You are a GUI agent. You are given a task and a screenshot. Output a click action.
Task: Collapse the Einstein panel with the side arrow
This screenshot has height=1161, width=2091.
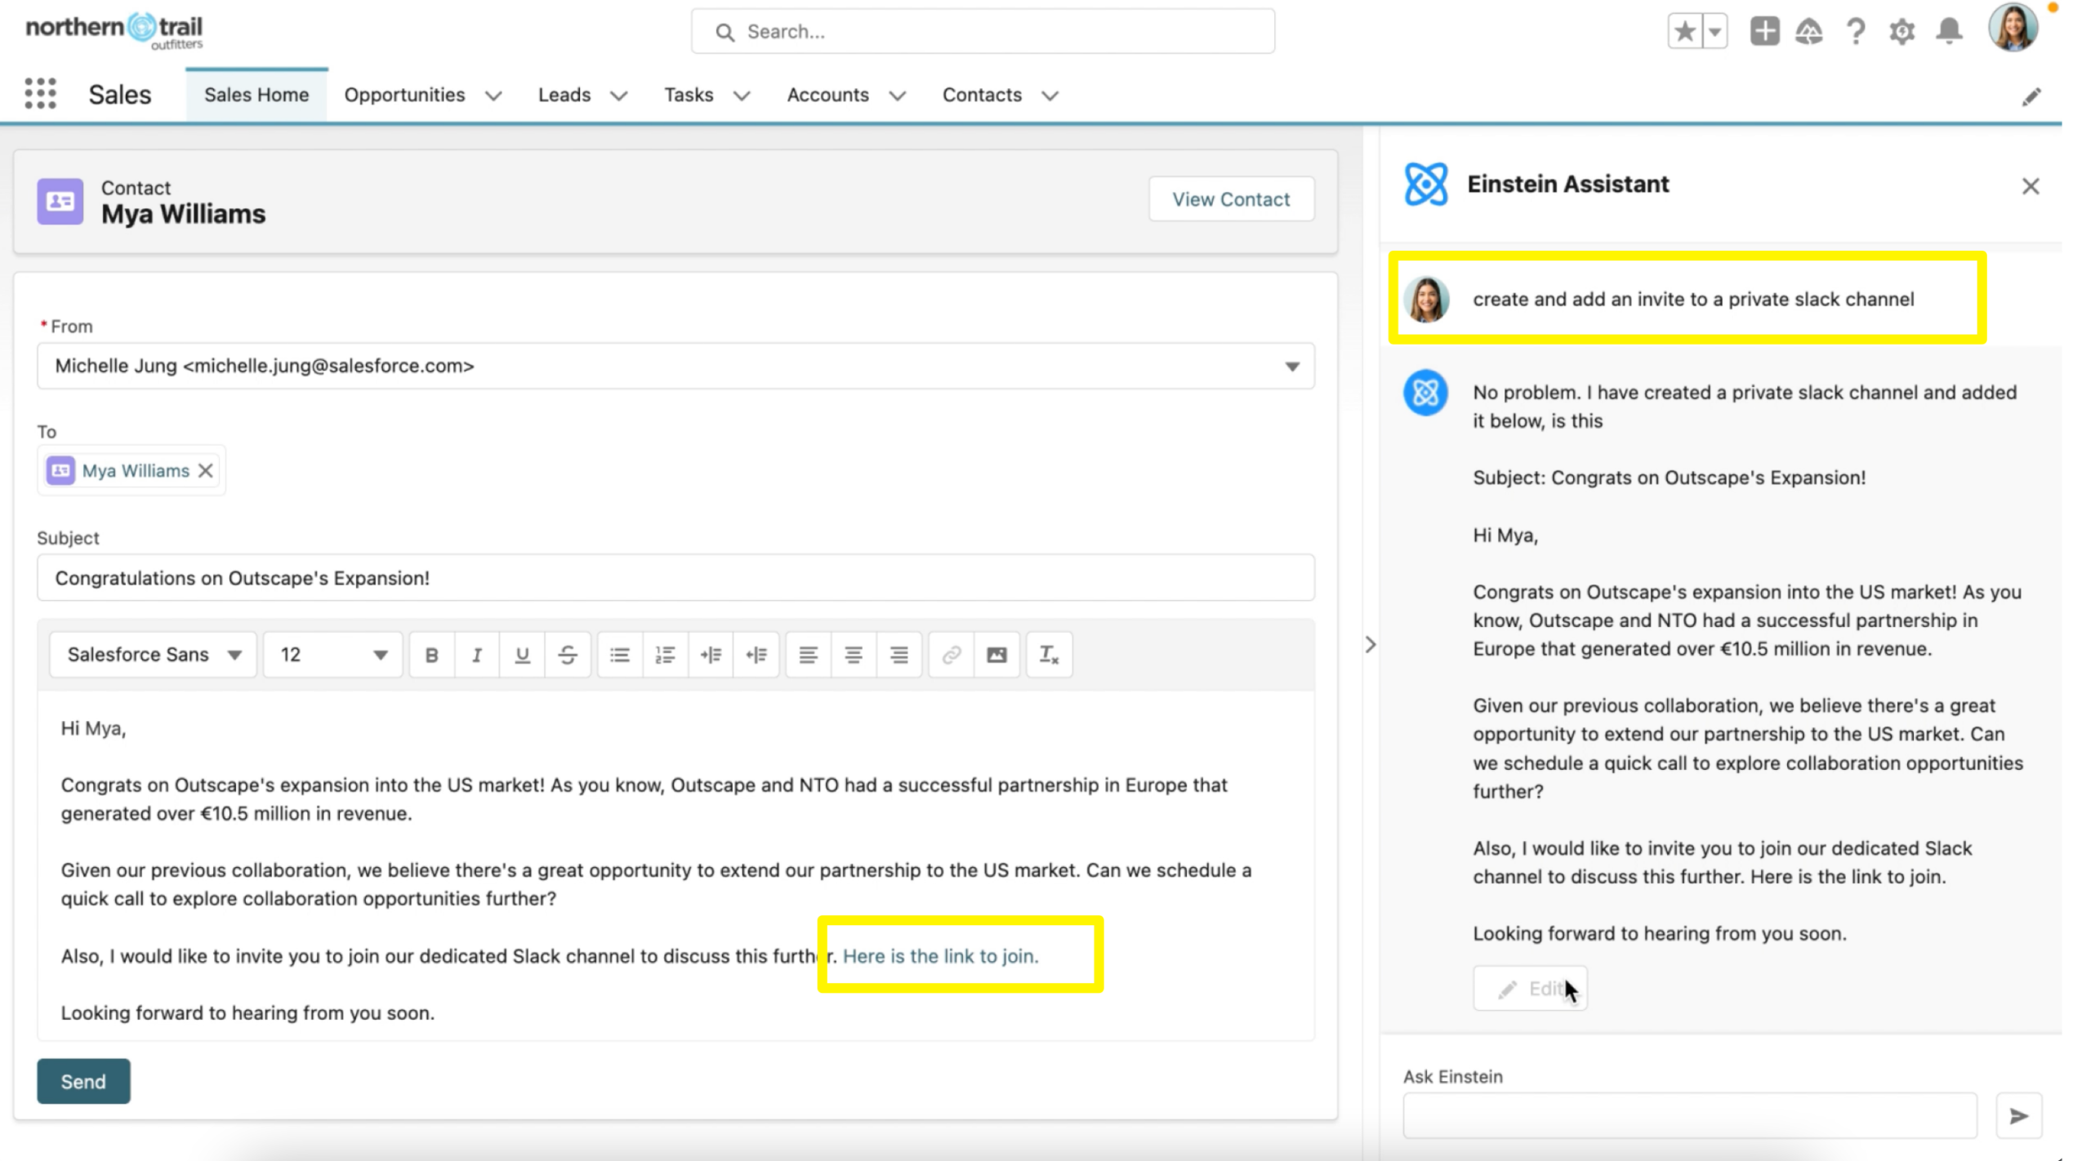click(x=1371, y=645)
